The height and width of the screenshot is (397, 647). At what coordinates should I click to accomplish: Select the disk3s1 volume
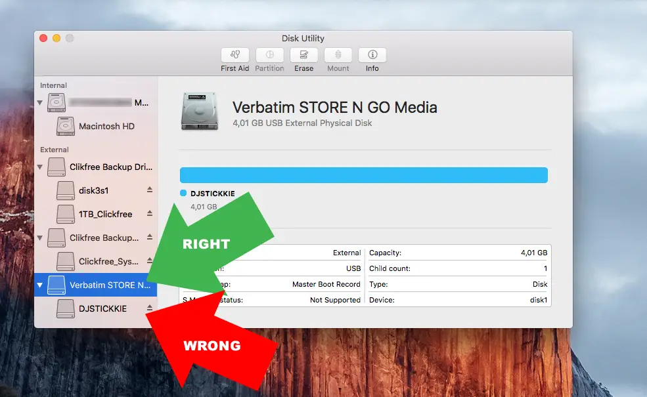point(96,190)
